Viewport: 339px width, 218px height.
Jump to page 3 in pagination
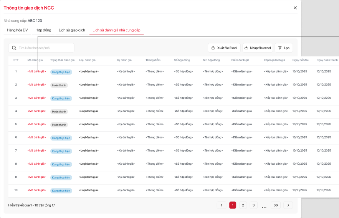254,205
